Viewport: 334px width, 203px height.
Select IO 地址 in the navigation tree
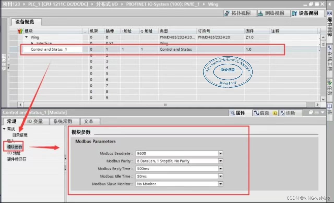[14, 153]
